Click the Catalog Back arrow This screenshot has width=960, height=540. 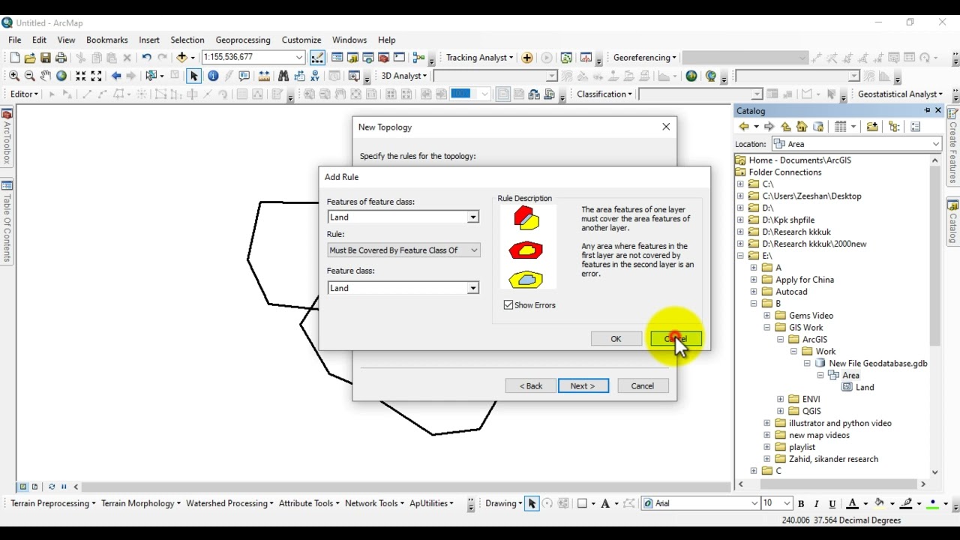point(744,127)
